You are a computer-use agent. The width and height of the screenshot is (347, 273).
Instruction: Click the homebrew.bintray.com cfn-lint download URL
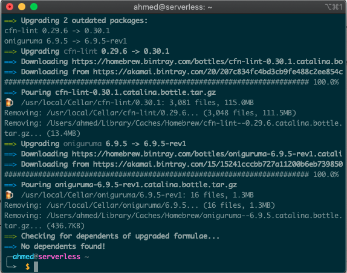[207, 62]
